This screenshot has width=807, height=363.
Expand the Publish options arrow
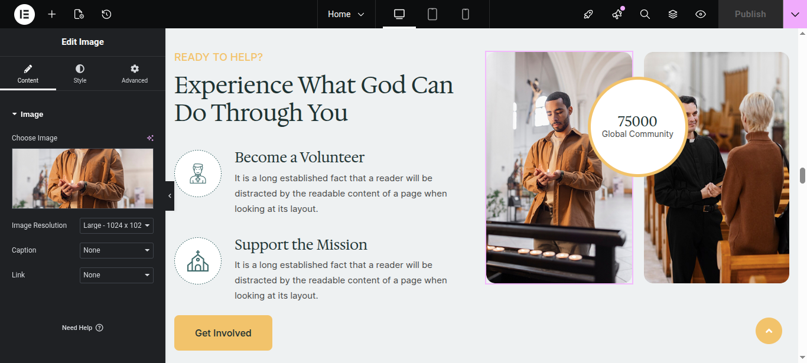point(795,14)
